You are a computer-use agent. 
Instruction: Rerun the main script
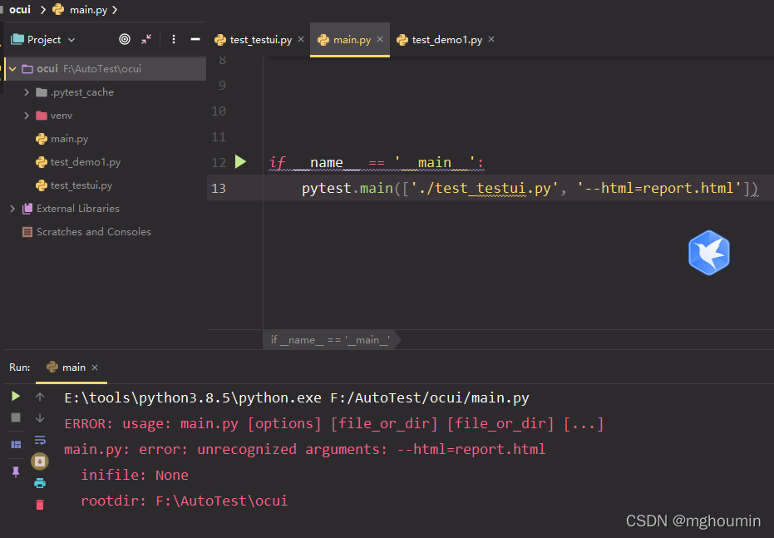tap(15, 396)
